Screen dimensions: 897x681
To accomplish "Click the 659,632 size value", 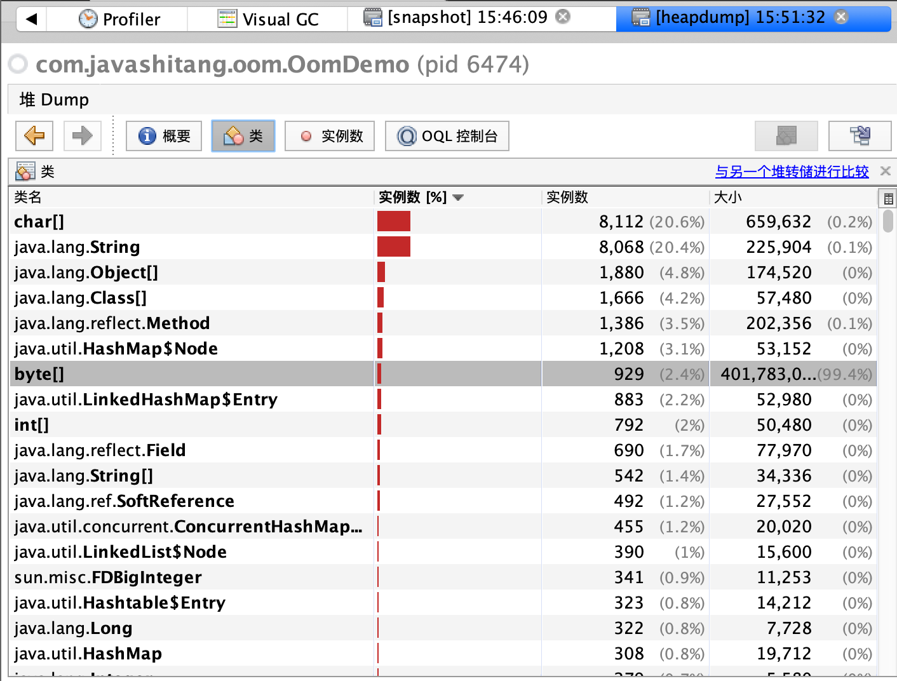I will [779, 222].
